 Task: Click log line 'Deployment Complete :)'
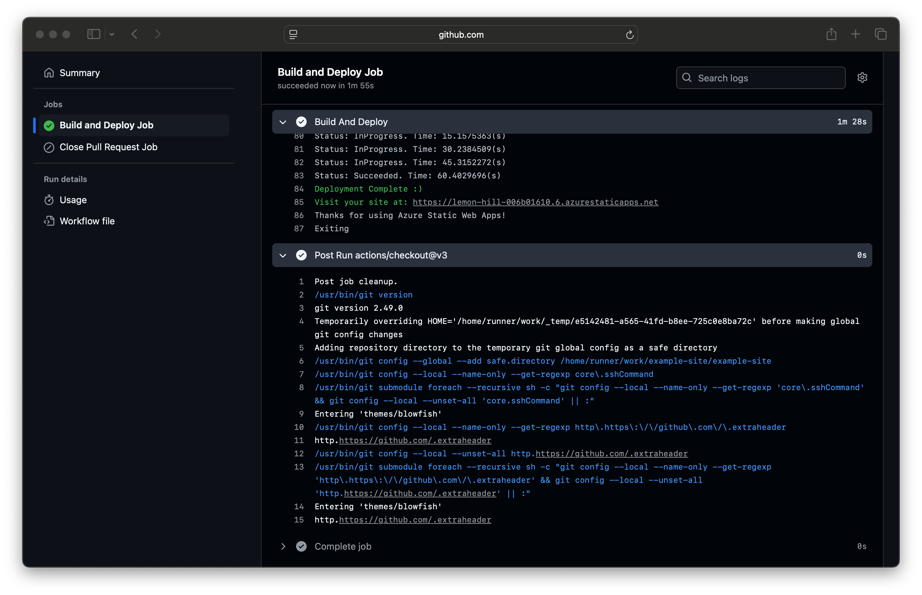click(x=368, y=189)
